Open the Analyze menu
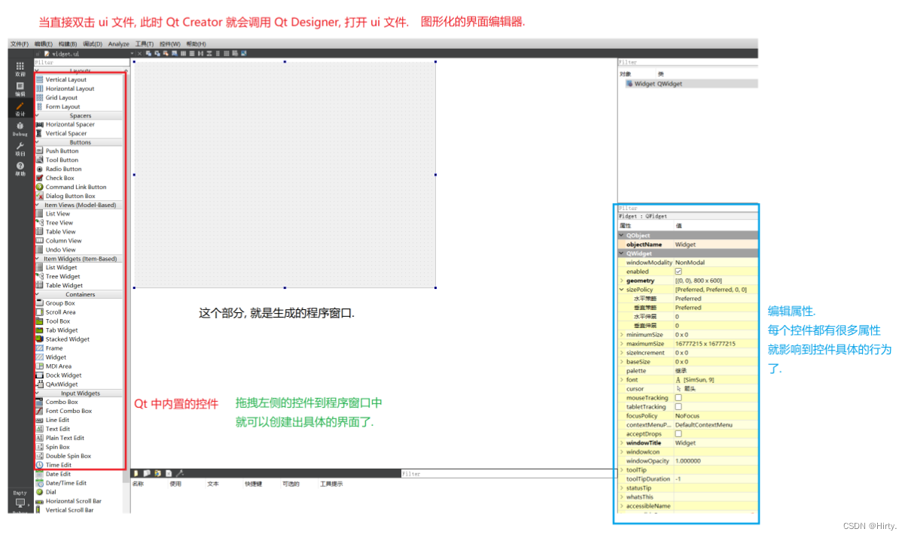The height and width of the screenshot is (538, 908). pos(119,44)
